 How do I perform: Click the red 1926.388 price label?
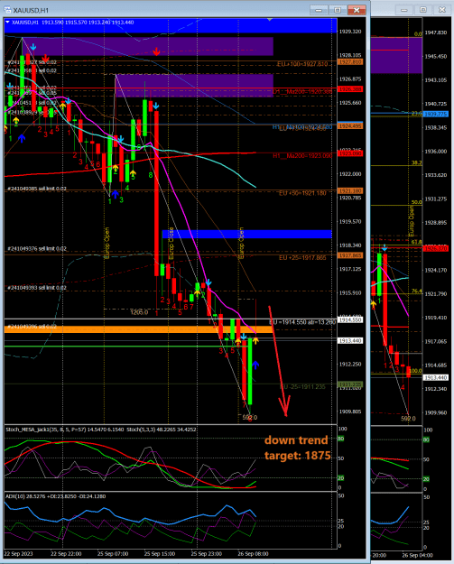(350, 88)
